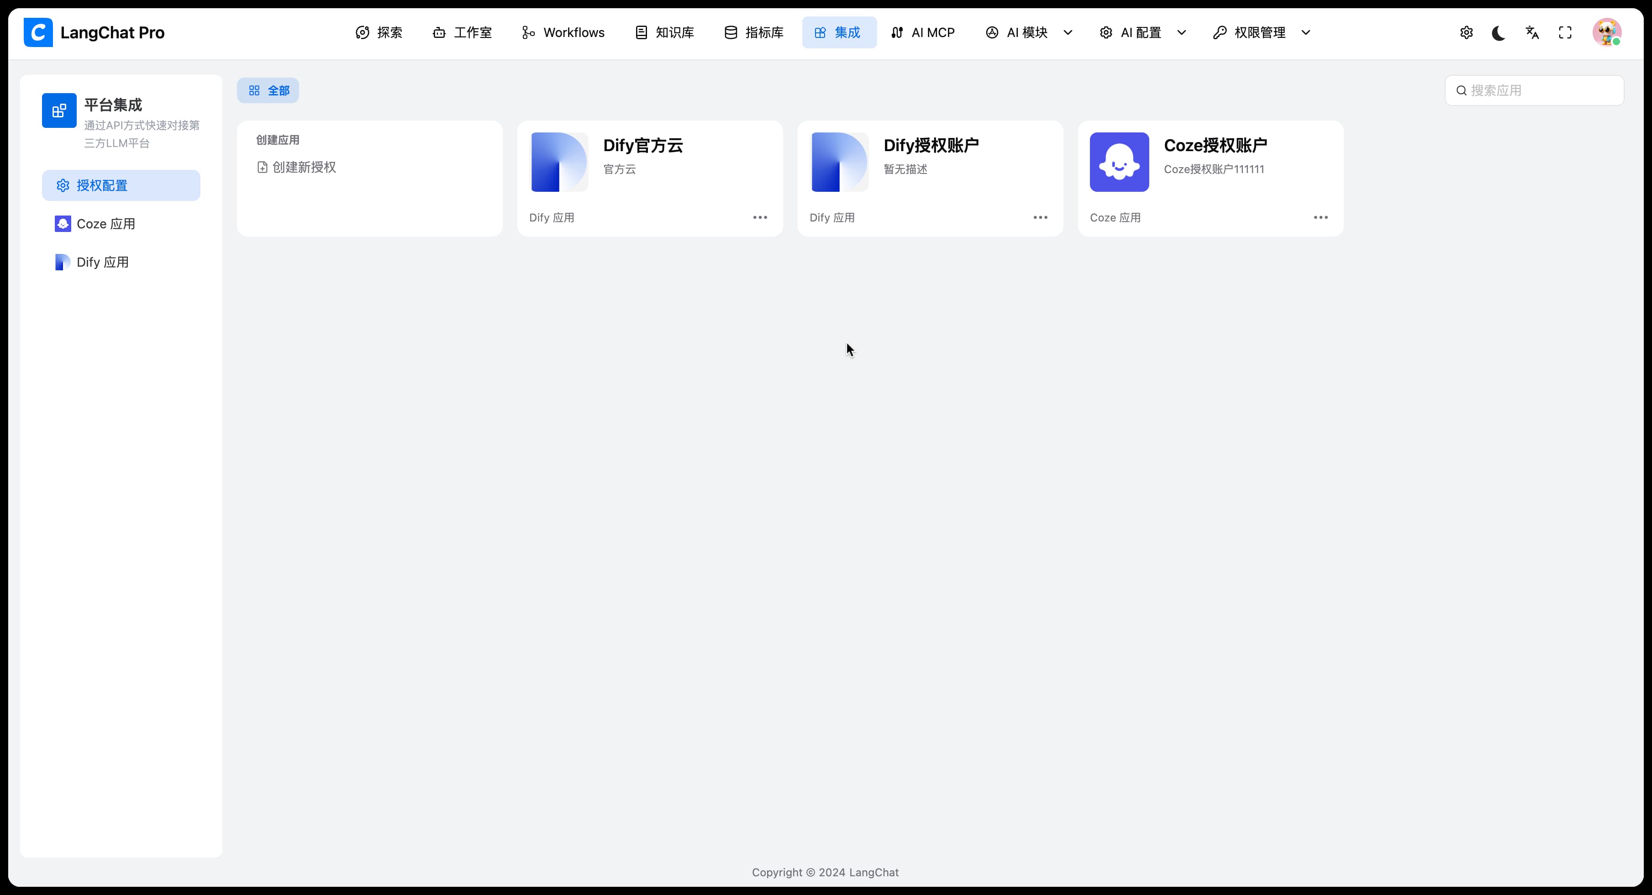Click the Coze授权账户 ghost logo thumbnail
The width and height of the screenshot is (1652, 895).
(1120, 162)
